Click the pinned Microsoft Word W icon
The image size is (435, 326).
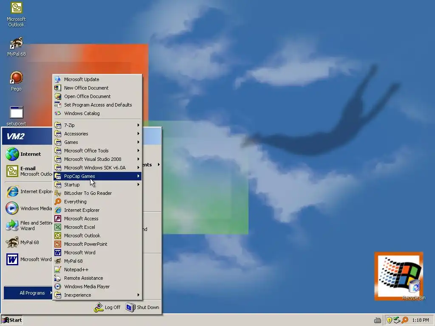(12, 259)
